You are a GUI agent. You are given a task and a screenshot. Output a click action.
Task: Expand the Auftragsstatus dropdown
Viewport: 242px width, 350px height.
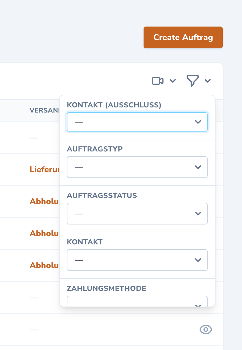[x=137, y=214]
